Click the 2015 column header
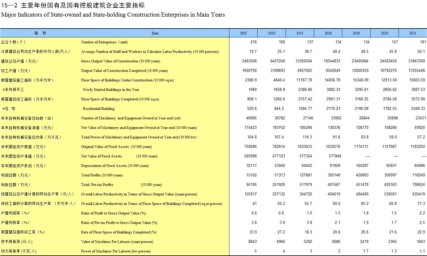Viewport: 427px width, 256px height. 300,33
